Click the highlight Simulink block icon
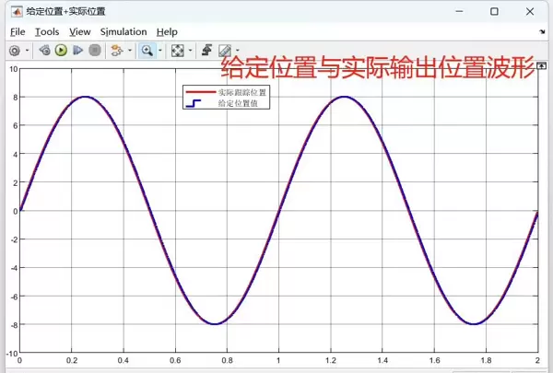The height and width of the screenshot is (373, 553). click(116, 51)
